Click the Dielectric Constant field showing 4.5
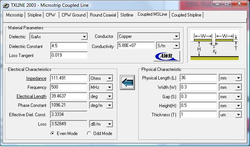The image size is (250, 147). coord(69,46)
